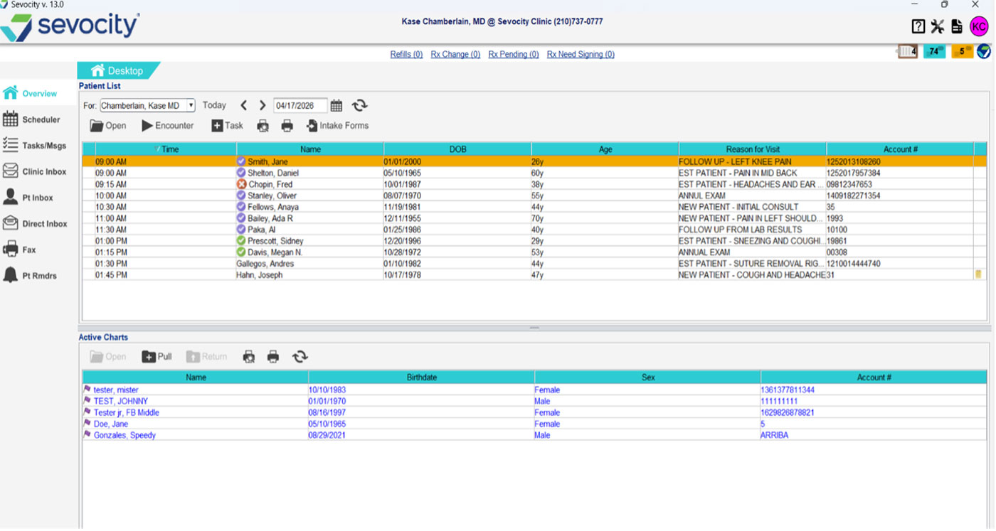Image resolution: width=996 pixels, height=531 pixels.
Task: Select Tester jr, FB Middle chart
Action: (x=127, y=412)
